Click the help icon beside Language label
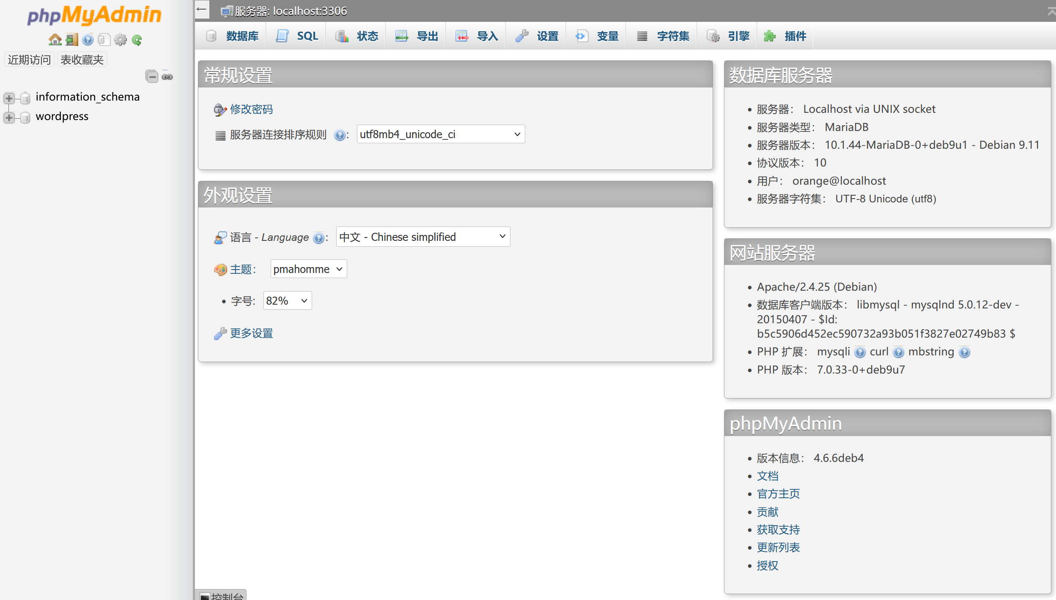The height and width of the screenshot is (600, 1056). 318,238
